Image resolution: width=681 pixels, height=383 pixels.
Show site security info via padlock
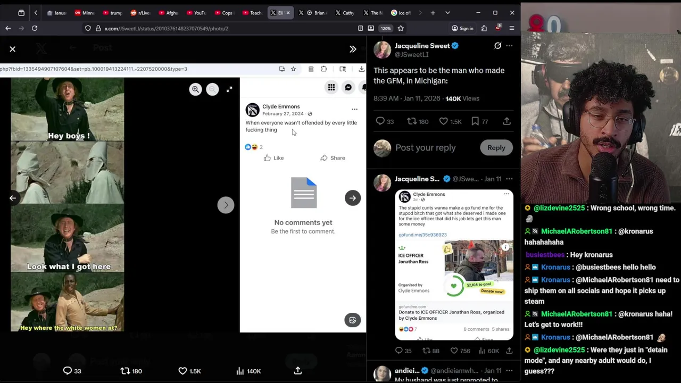98,28
